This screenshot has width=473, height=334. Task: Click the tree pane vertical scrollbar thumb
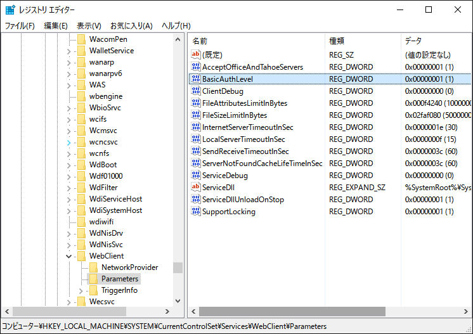coord(178,267)
